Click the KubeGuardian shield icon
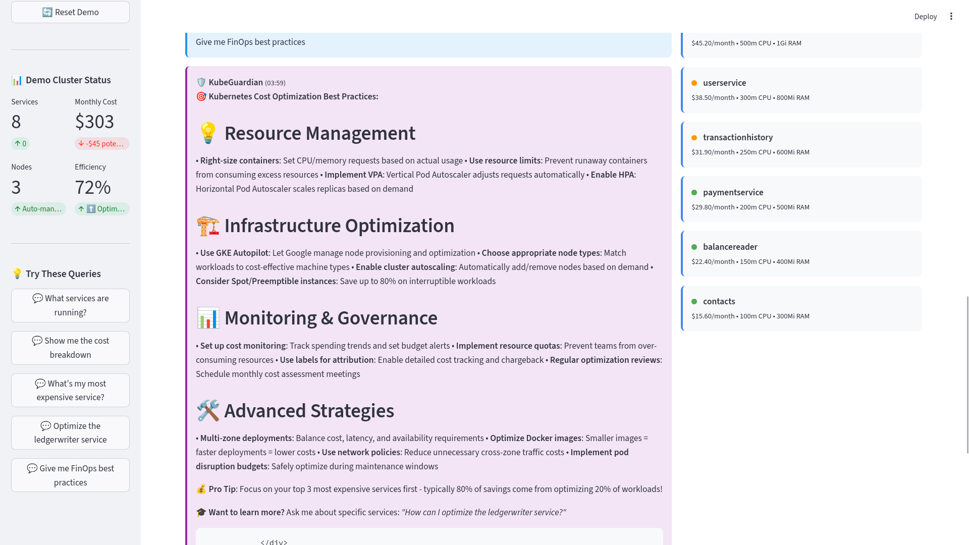Image resolution: width=969 pixels, height=545 pixels. pyautogui.click(x=201, y=82)
